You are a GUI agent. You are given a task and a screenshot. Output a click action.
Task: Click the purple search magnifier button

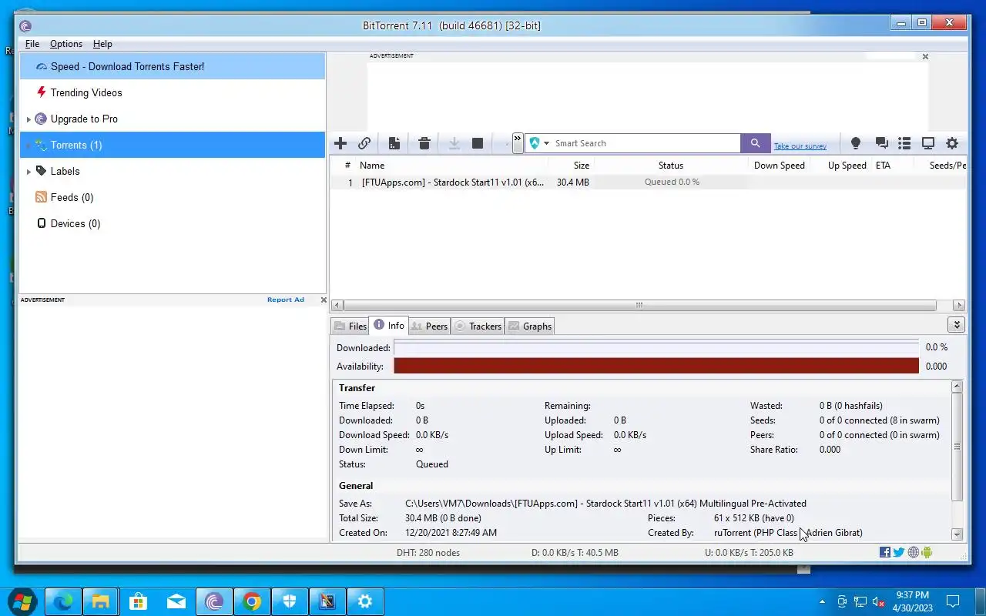(x=755, y=143)
